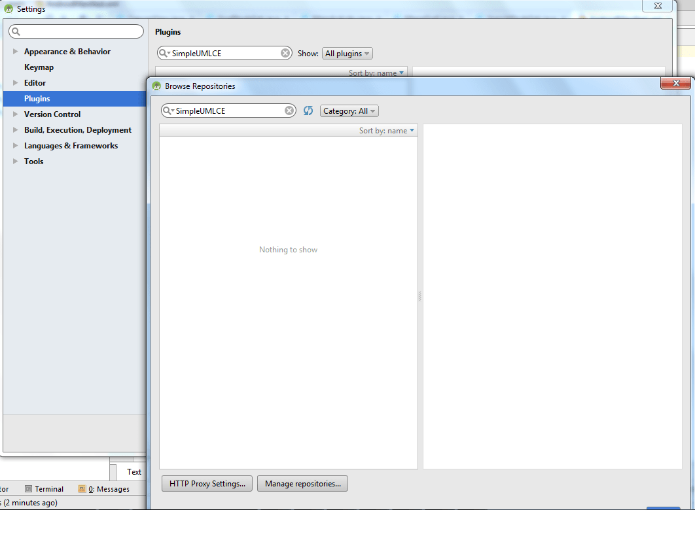Viewport: 695px width, 542px height.
Task: Open HTTP Proxy Settings
Action: (207, 484)
